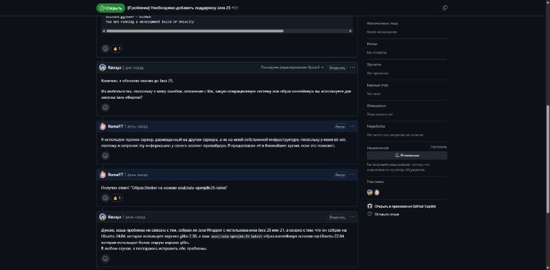Click 'Автор' badge on the 'Получен ответ' comment
This screenshot has height=270, width=550.
point(340,175)
